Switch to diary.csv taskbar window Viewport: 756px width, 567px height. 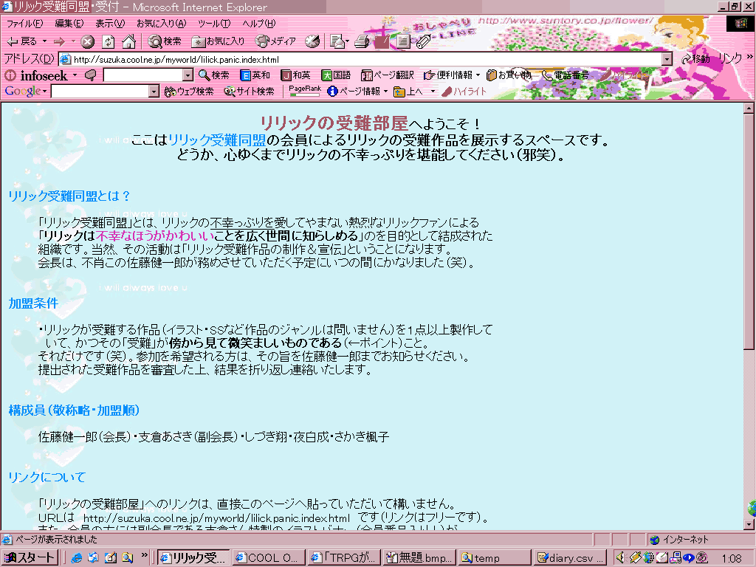pyautogui.click(x=570, y=558)
